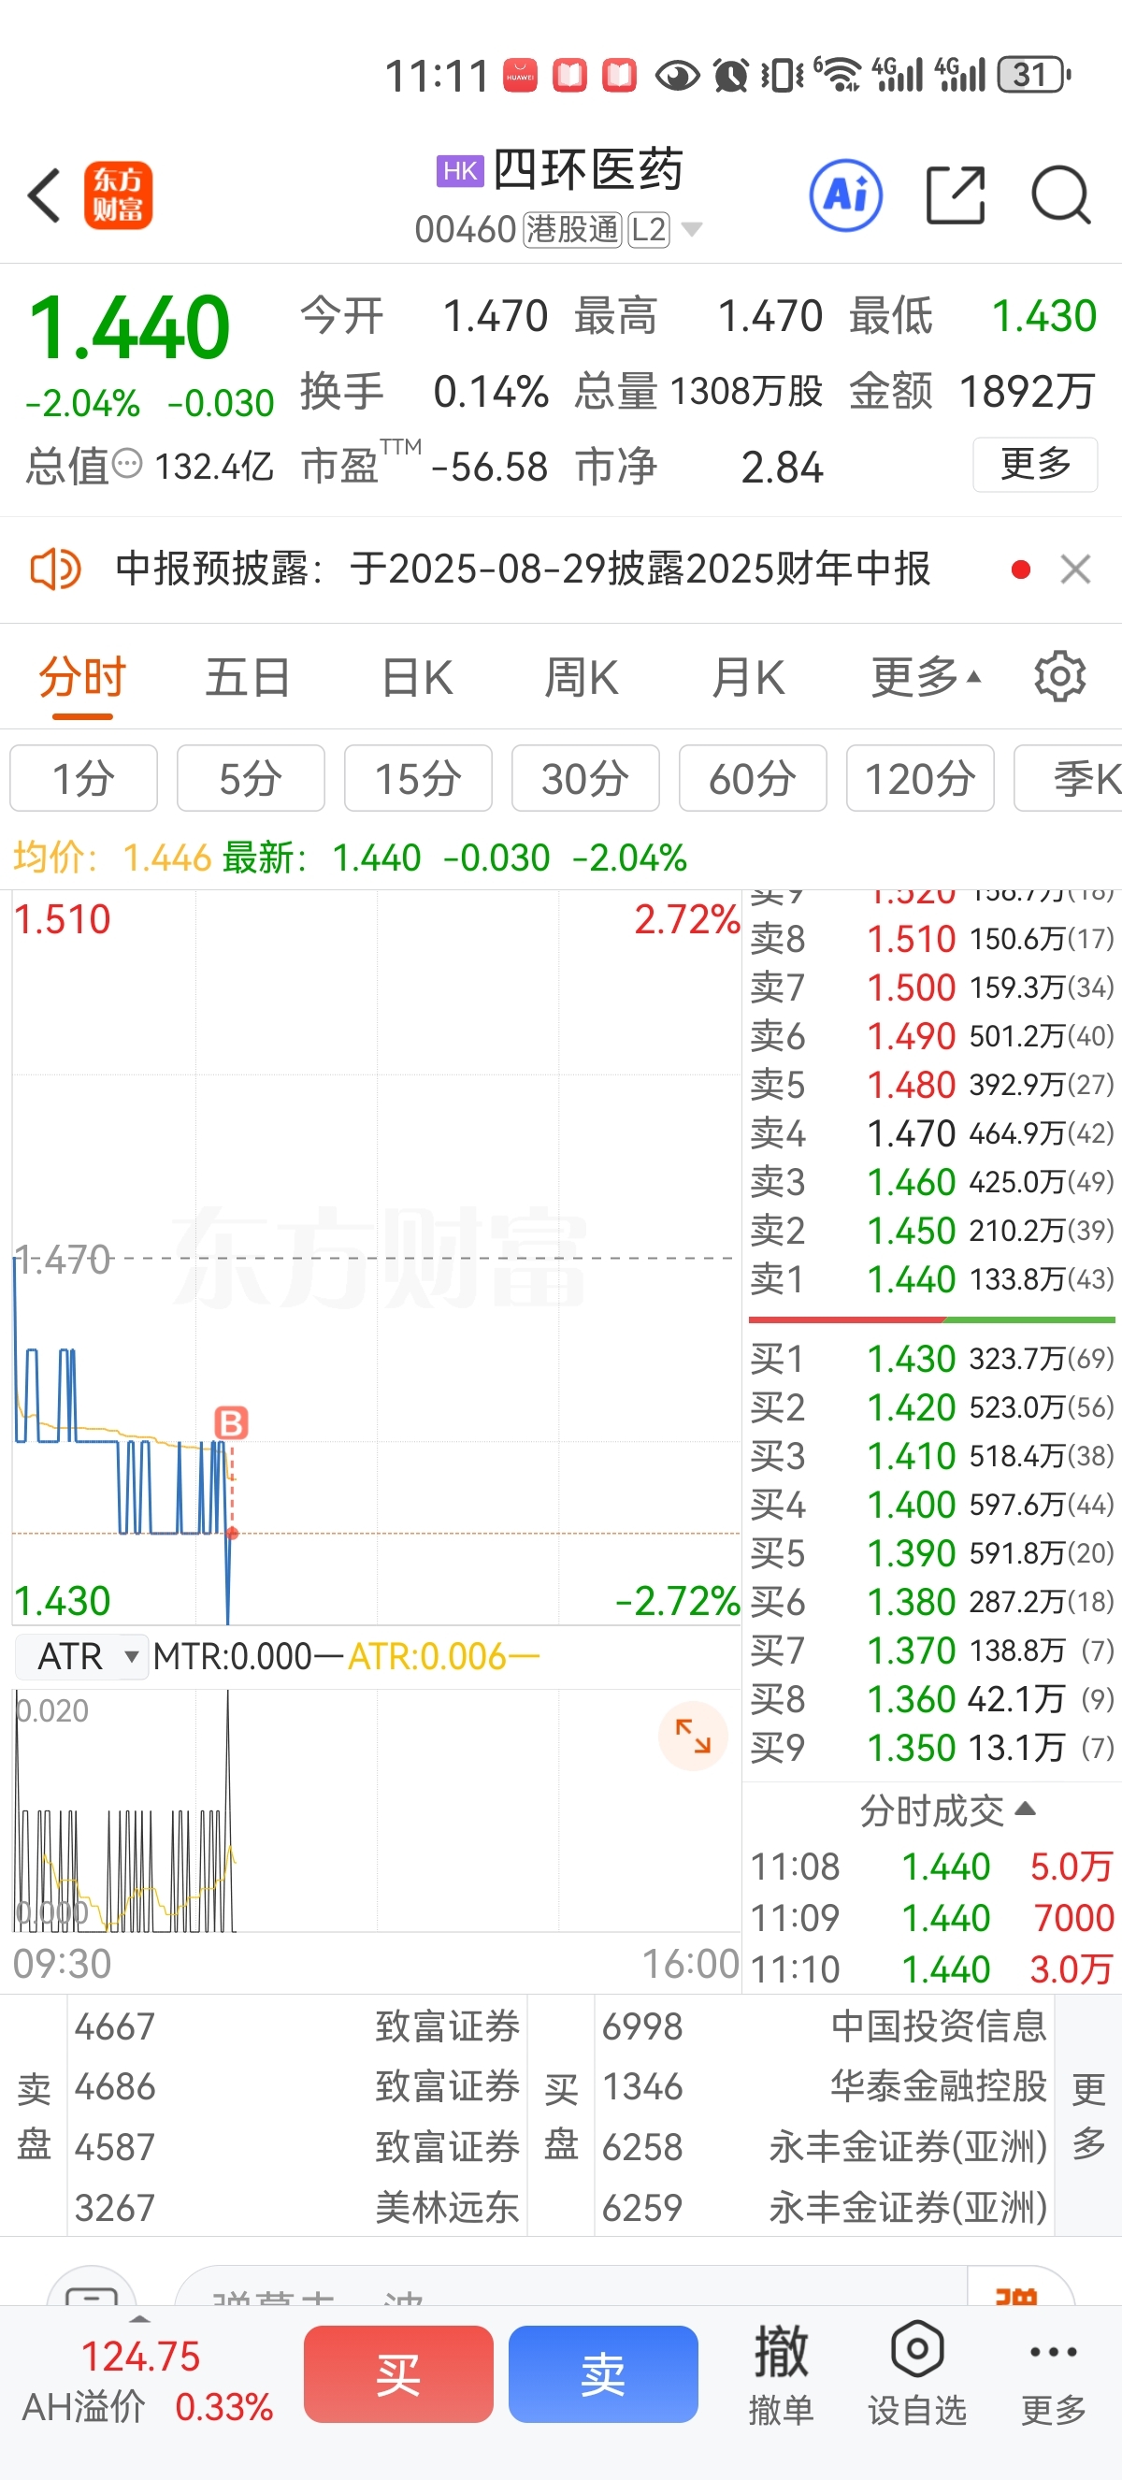
Task: Tap the Wi-Fi icon in status bar
Action: coord(837,74)
